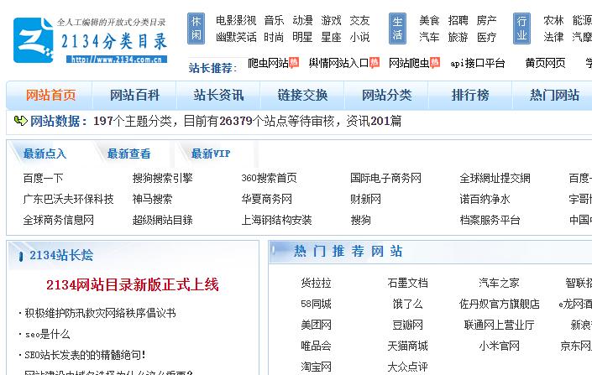The width and height of the screenshot is (592, 375).
Task: Click the 黄页网页 link
Action: (545, 63)
